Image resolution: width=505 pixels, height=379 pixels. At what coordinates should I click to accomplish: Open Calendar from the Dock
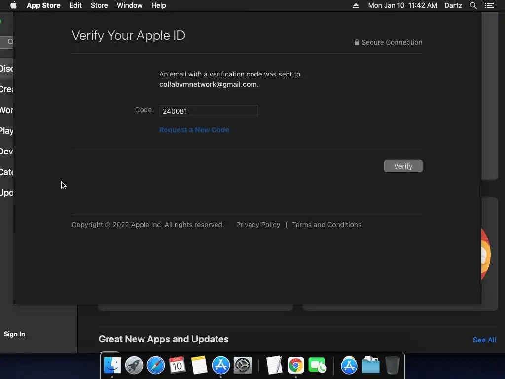(178, 366)
